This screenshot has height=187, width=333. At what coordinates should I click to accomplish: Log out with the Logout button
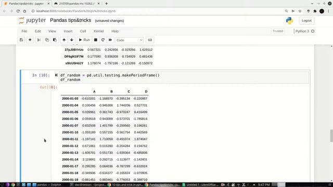click(x=306, y=21)
